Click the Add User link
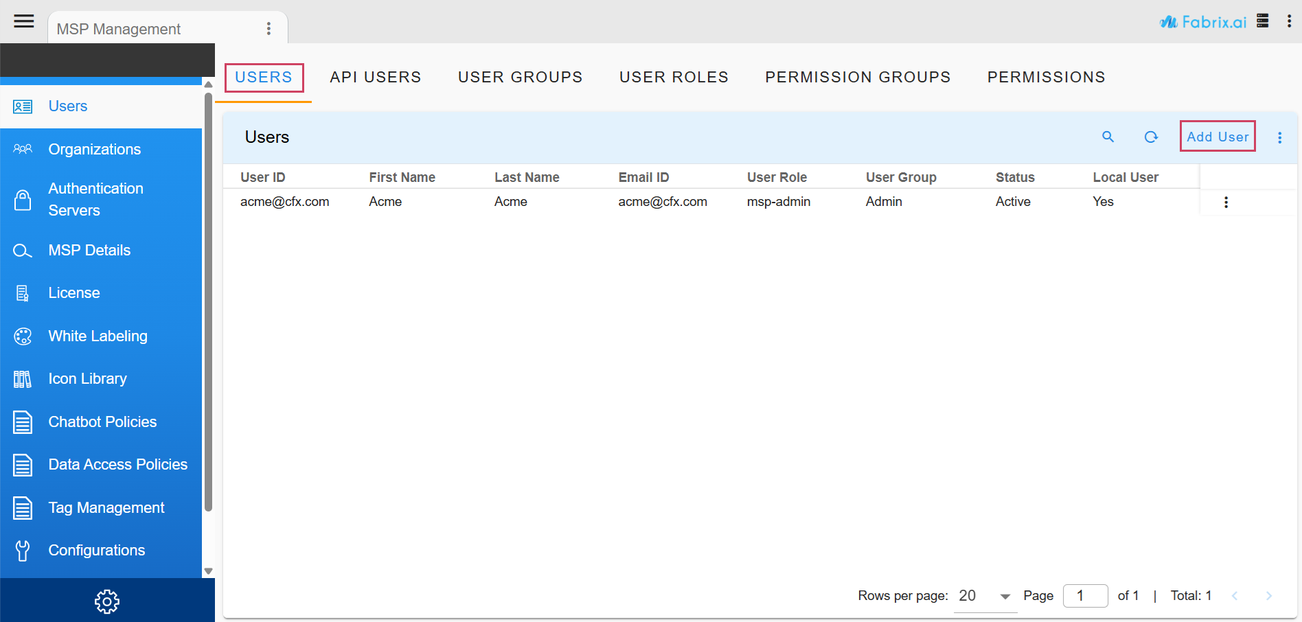 pyautogui.click(x=1218, y=137)
